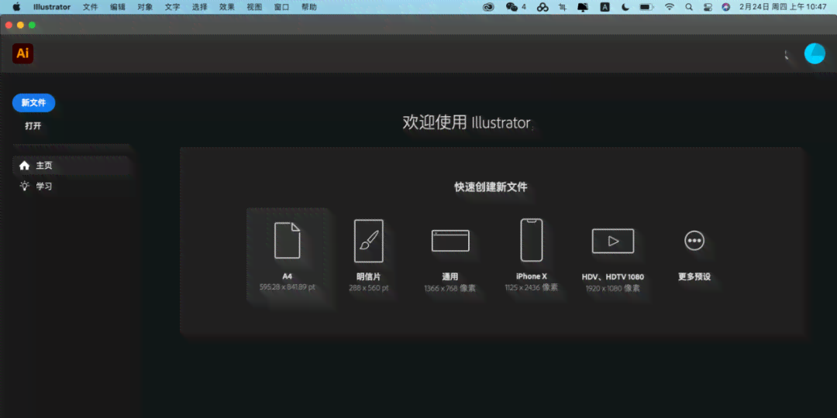This screenshot has width=837, height=418.
Task: Open the 效果 menu
Action: click(x=227, y=7)
